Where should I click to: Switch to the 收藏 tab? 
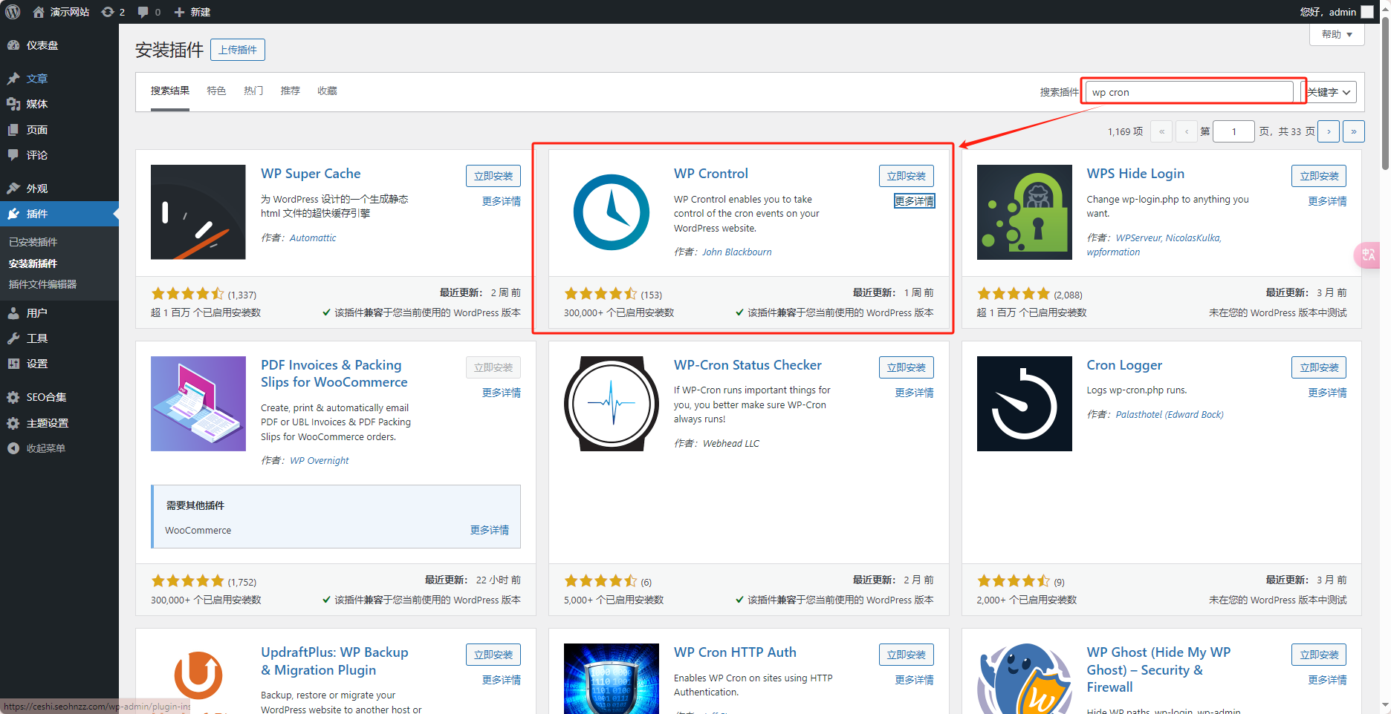pos(327,91)
